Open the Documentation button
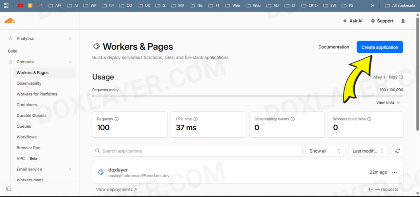Viewport: 420px width, 197px height. click(x=334, y=47)
